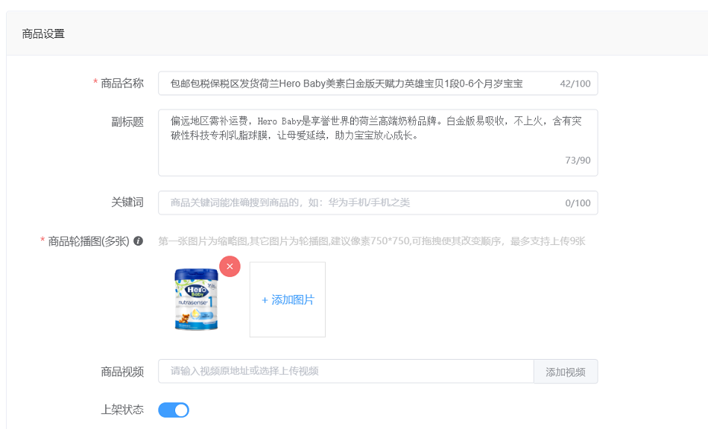The image size is (708, 429).
Task: Select the Hero Baby milk powder thumbnail
Action: coord(197,299)
